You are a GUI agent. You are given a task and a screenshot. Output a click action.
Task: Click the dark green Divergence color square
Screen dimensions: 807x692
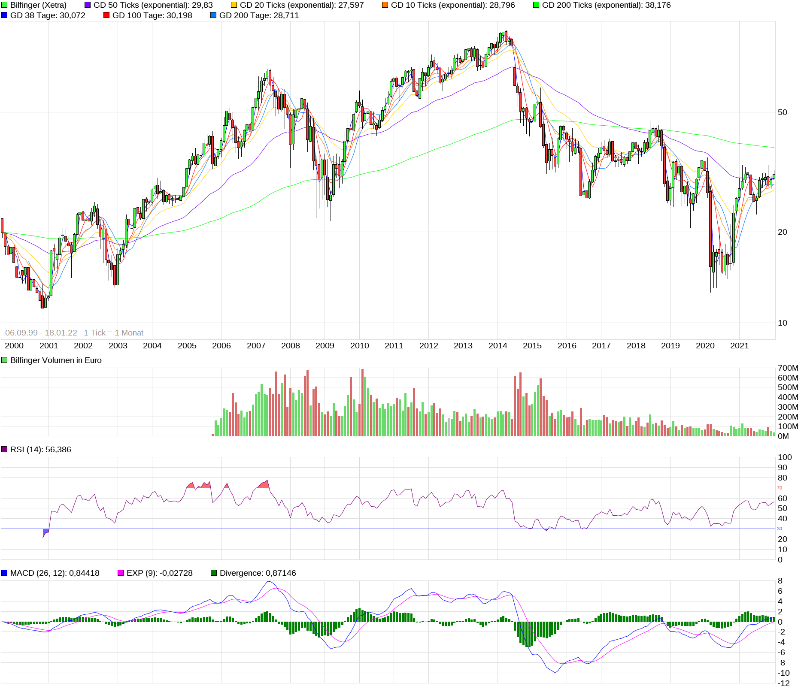click(213, 573)
